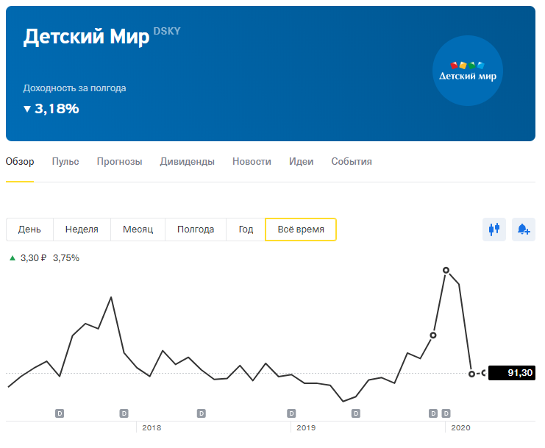The image size is (545, 448).
Task: Add a price alert with bell icon
Action: pyautogui.click(x=524, y=230)
